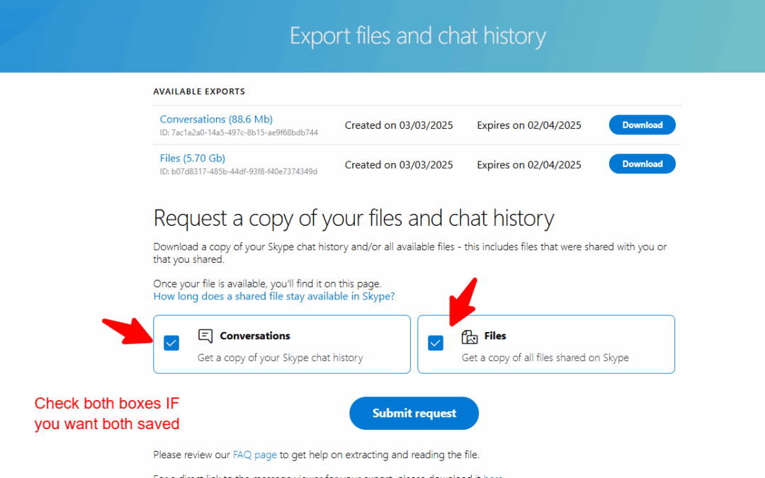Image resolution: width=765 pixels, height=478 pixels.
Task: Click 'Expires on 02/04/2025' in Files row
Action: tap(529, 165)
